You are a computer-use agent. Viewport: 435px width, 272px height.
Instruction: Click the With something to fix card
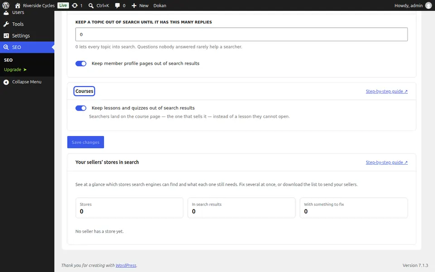coord(354,208)
